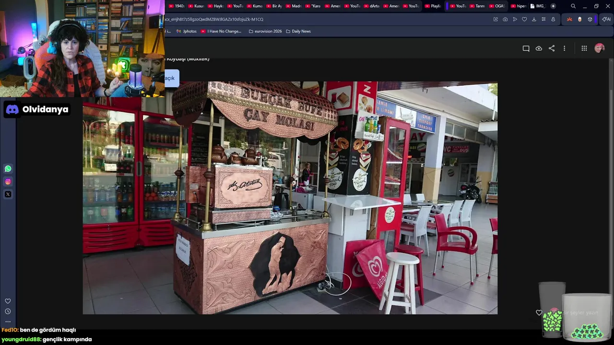Screen dimensions: 614x345
Task: Click the Instagram sidebar icon
Action: (8, 182)
